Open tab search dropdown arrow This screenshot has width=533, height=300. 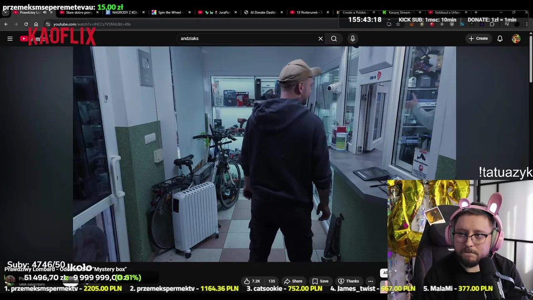click(5, 12)
